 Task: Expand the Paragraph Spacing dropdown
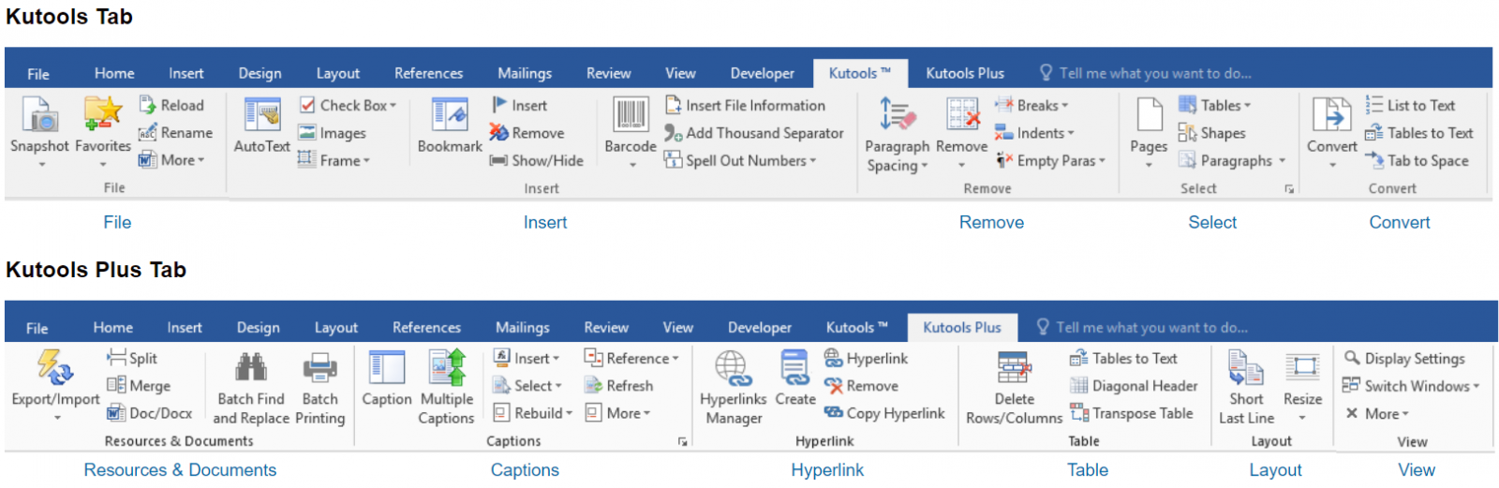tap(925, 166)
